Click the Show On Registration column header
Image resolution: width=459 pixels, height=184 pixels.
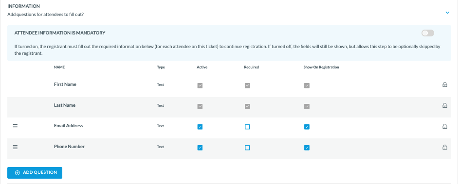pyautogui.click(x=321, y=67)
